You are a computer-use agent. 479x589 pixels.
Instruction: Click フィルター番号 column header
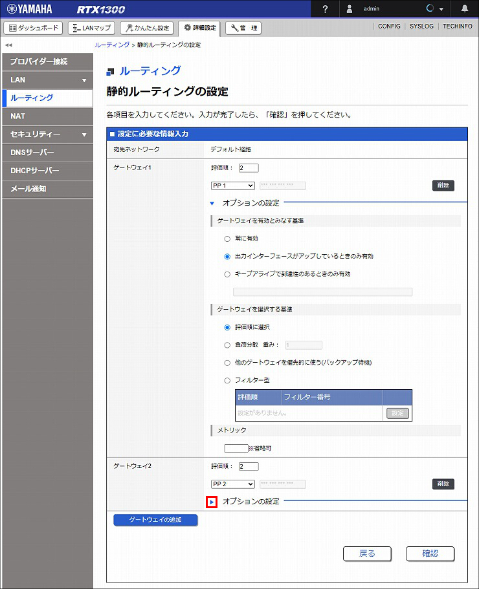coord(332,398)
